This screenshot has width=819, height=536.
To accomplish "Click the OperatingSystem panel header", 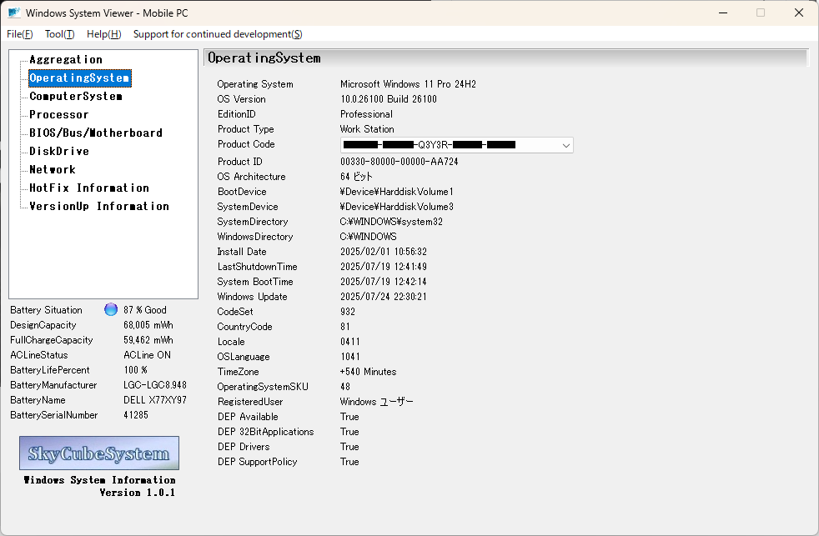I will 505,58.
